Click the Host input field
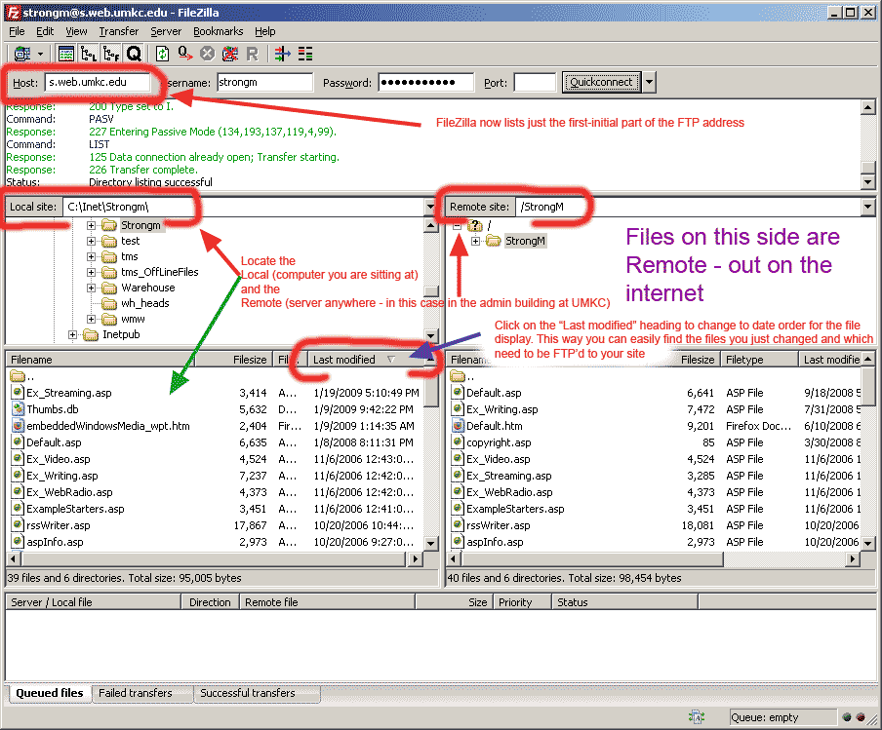Image resolution: width=882 pixels, height=730 pixels. point(98,82)
